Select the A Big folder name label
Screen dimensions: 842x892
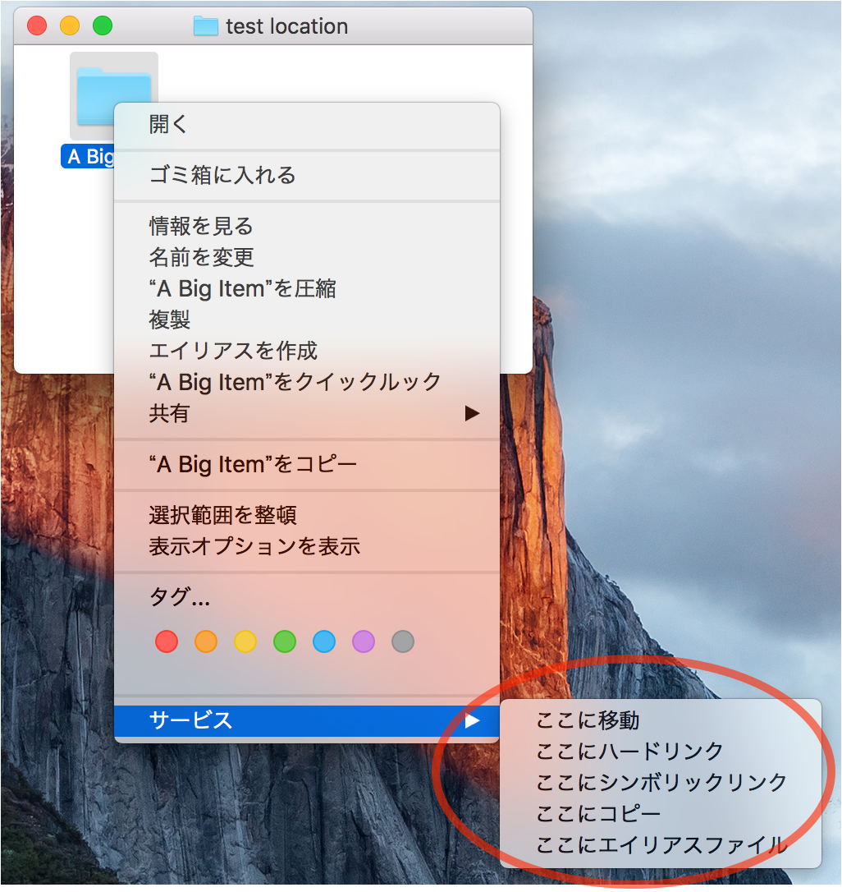pos(88,156)
